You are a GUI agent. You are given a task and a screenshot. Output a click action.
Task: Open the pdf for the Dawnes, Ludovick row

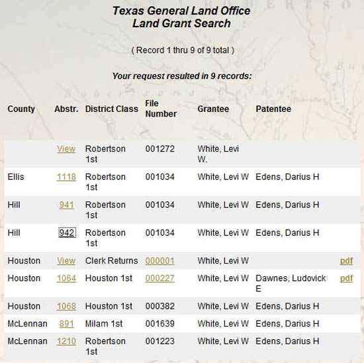point(346,278)
